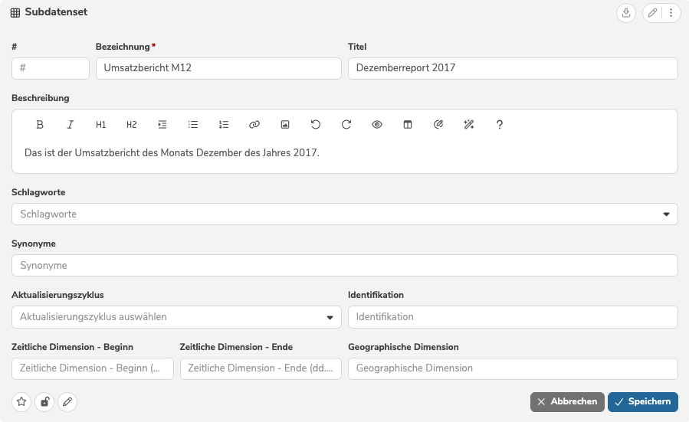The image size is (689, 422).
Task: Create a numbered list in editor
Action: 224,125
